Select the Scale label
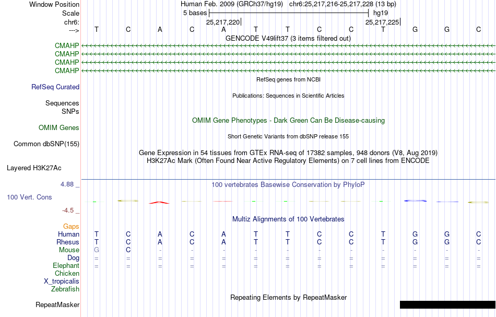This screenshot has width=496, height=317. pos(70,13)
